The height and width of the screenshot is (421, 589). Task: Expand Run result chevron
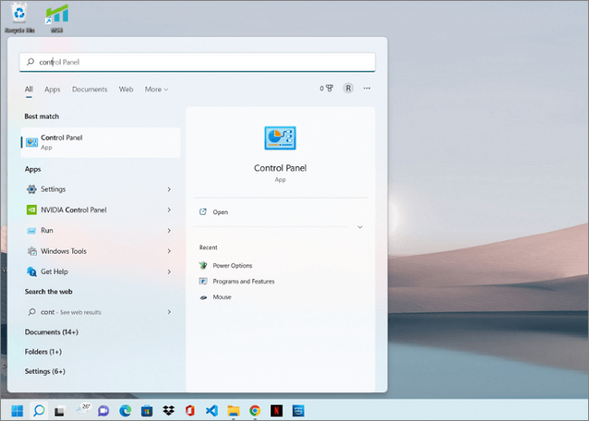point(170,230)
